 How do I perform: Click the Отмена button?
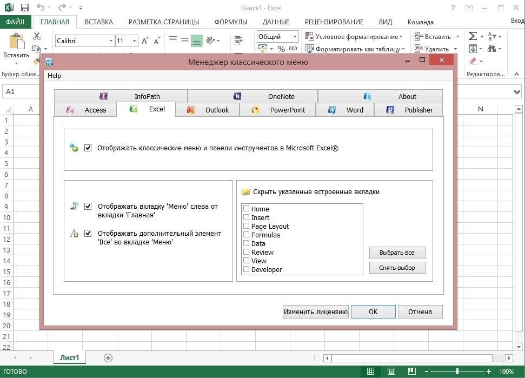point(420,311)
